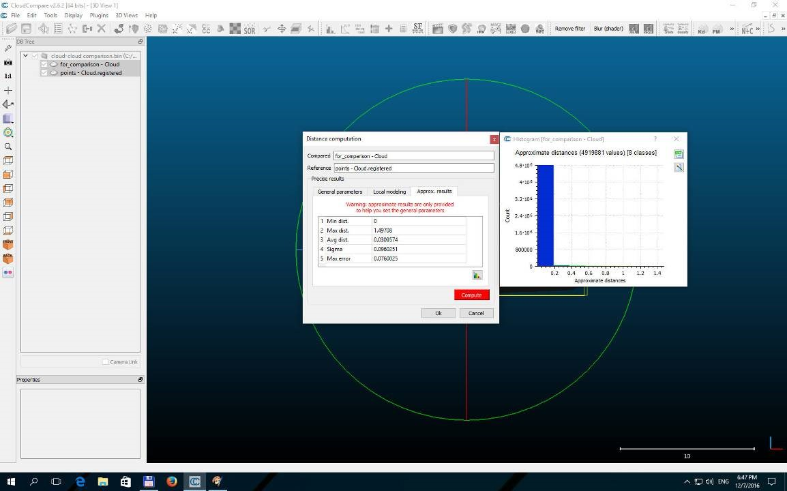Click the 1:1 zoom icon

(x=8, y=76)
